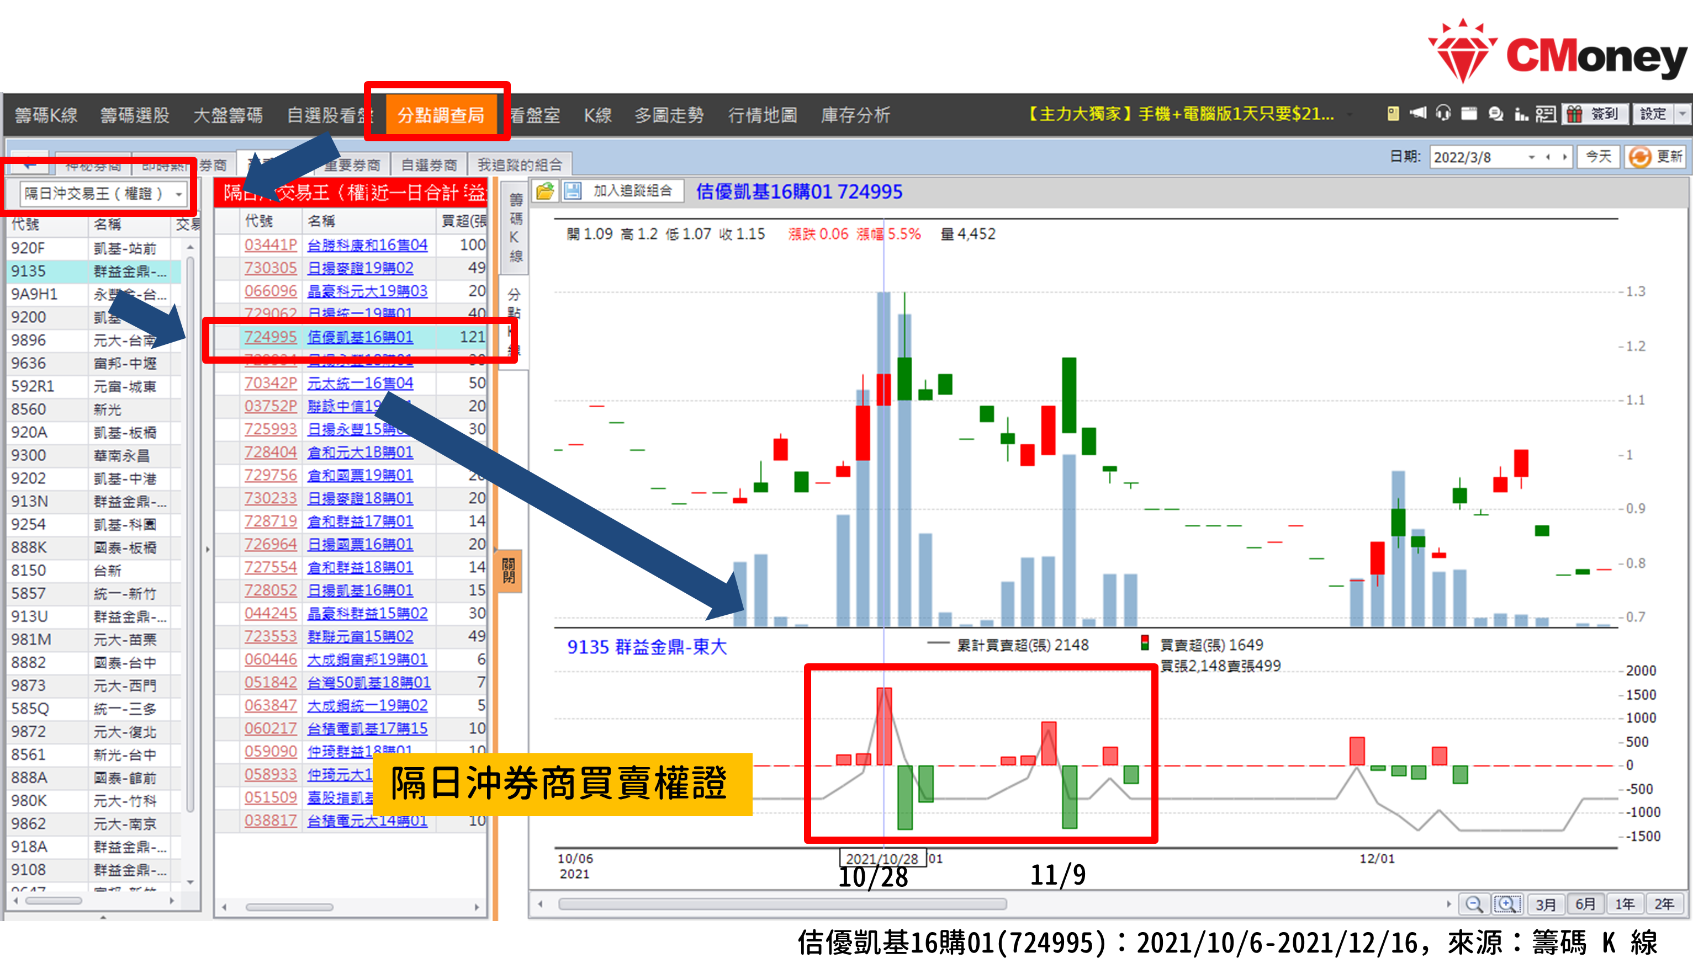Switch to the 我追蹤的組合 sub-tab

tap(519, 164)
